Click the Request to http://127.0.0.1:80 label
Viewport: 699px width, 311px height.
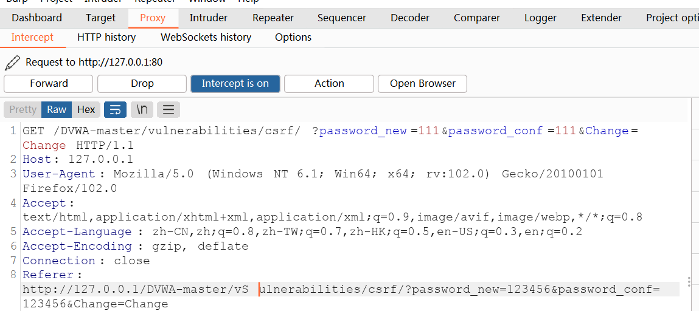94,63
